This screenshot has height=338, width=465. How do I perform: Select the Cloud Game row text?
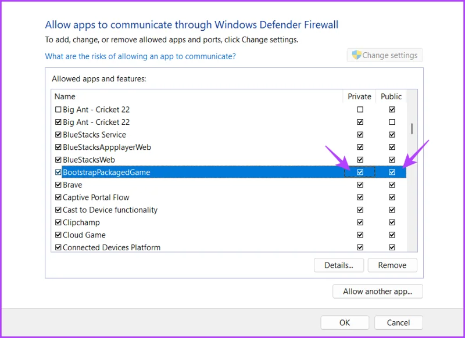84,235
